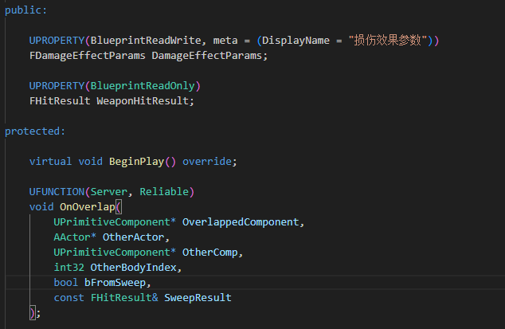Click the bFromSweep parameter
505x329 pixels.
[115, 283]
